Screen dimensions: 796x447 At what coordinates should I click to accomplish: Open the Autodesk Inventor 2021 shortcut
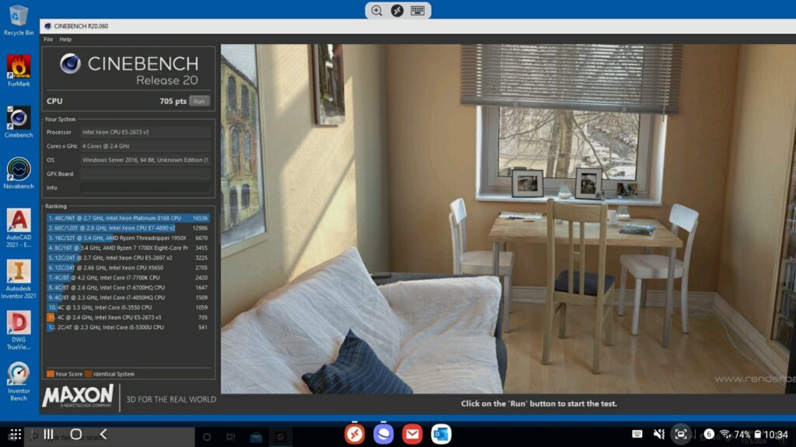[19, 279]
